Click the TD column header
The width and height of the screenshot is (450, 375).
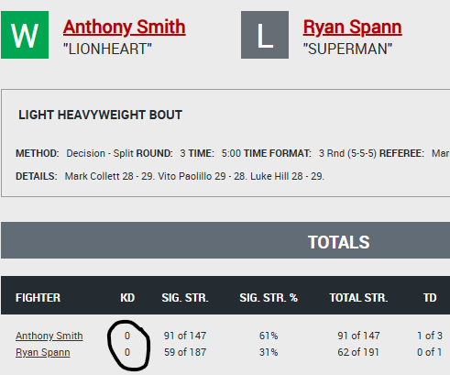coord(430,298)
